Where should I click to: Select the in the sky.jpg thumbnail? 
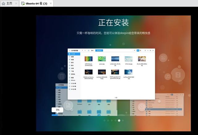click(129, 59)
